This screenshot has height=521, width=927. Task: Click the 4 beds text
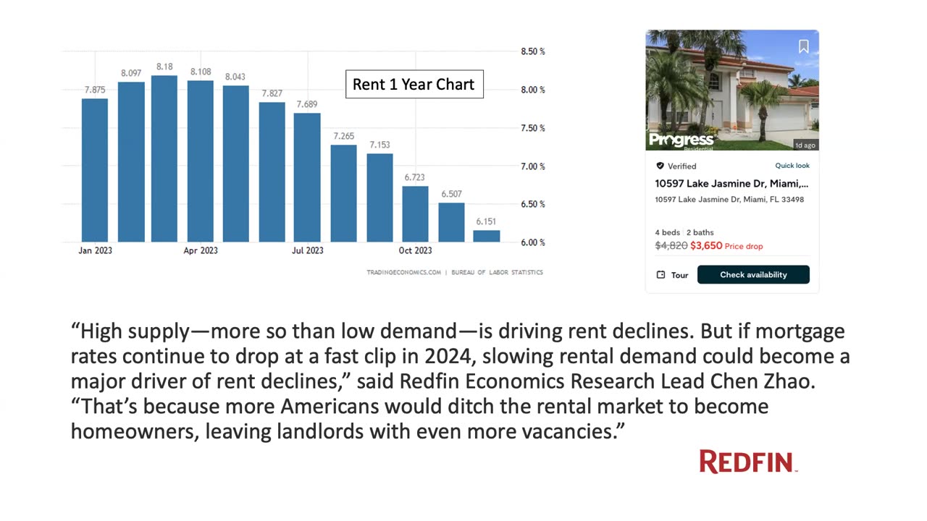[668, 232]
